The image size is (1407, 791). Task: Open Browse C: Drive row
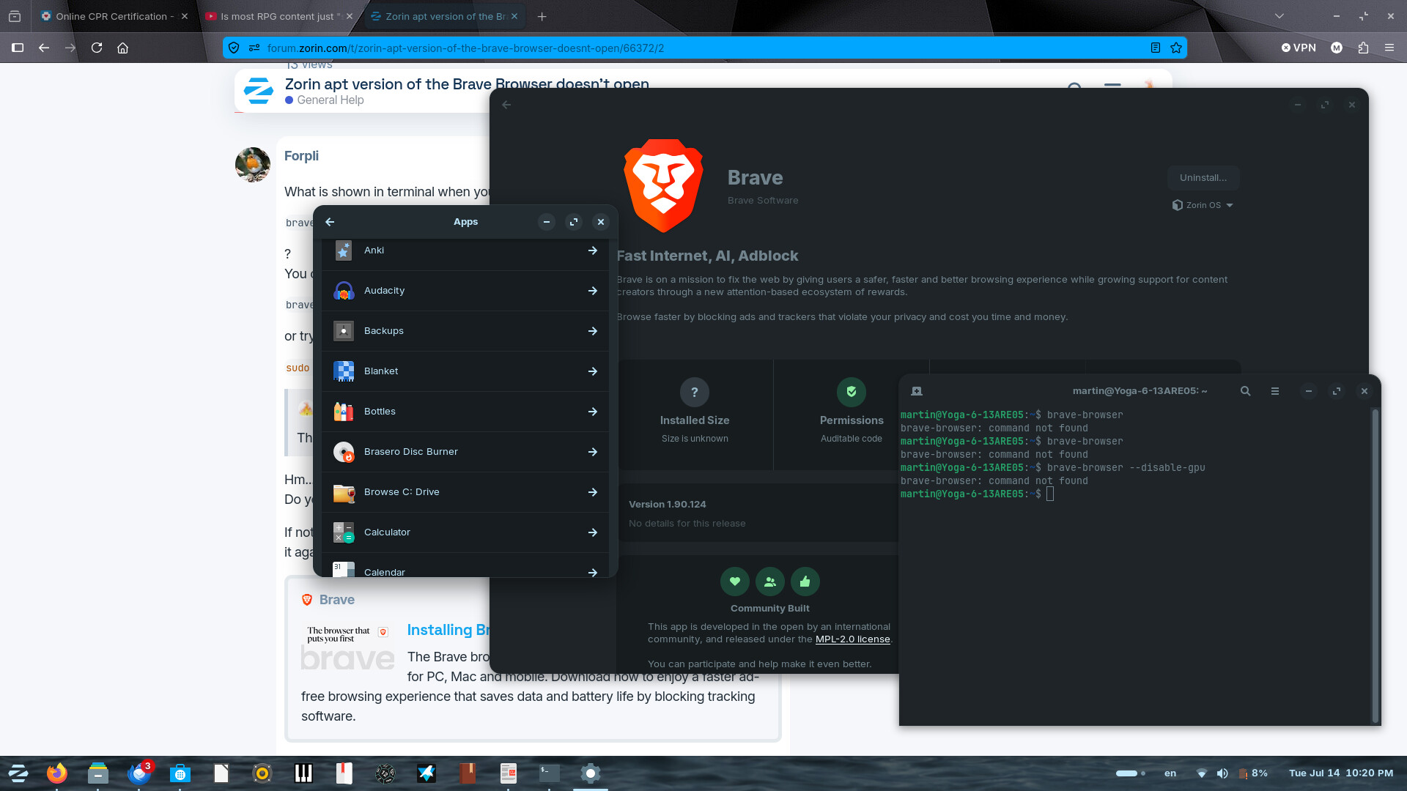coord(465,492)
